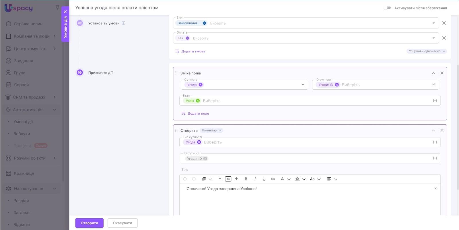Click the Успішна угода rule title
This screenshot has height=230, width=459.
(x=117, y=8)
